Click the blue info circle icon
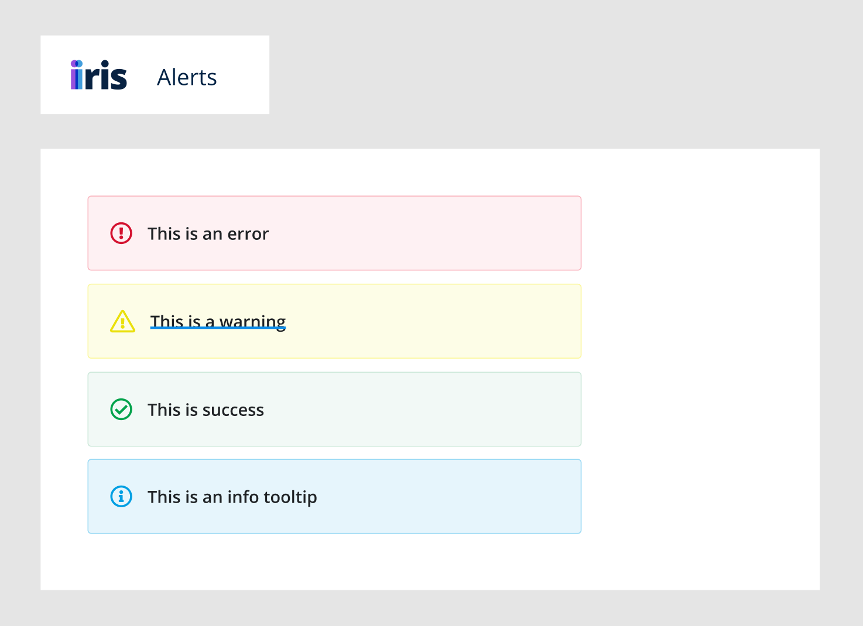 121,497
